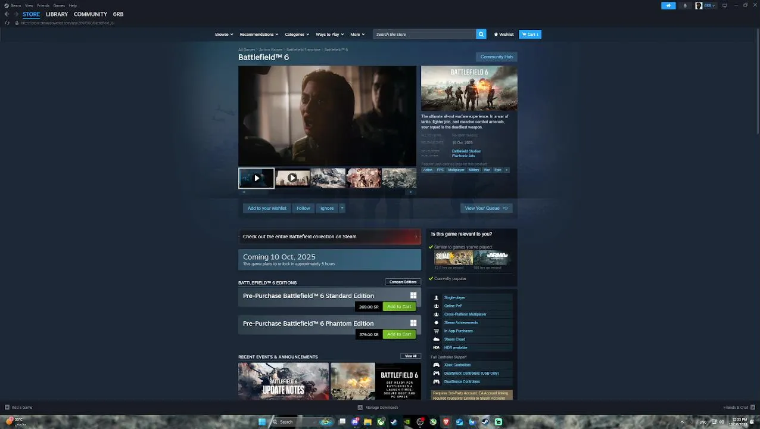Expand the Recommendations dropdown
The height and width of the screenshot is (429, 760).
tap(258, 34)
